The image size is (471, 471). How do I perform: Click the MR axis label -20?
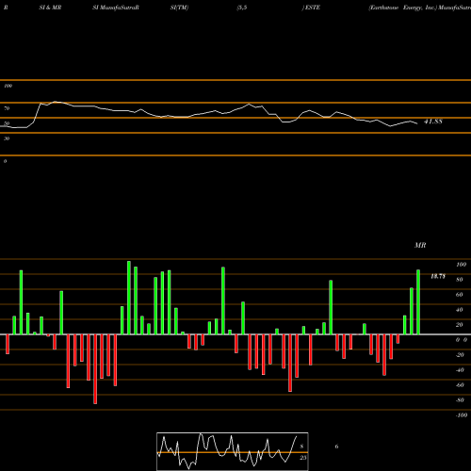(x=460, y=355)
